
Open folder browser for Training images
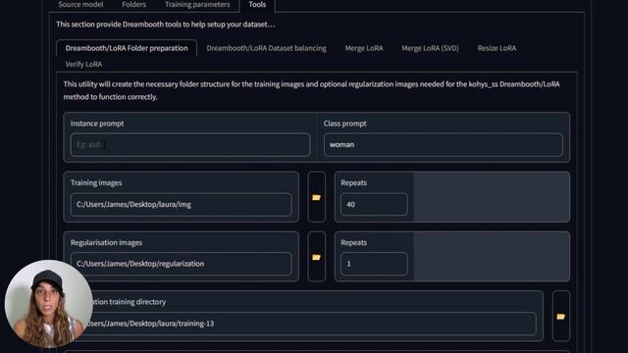(316, 197)
